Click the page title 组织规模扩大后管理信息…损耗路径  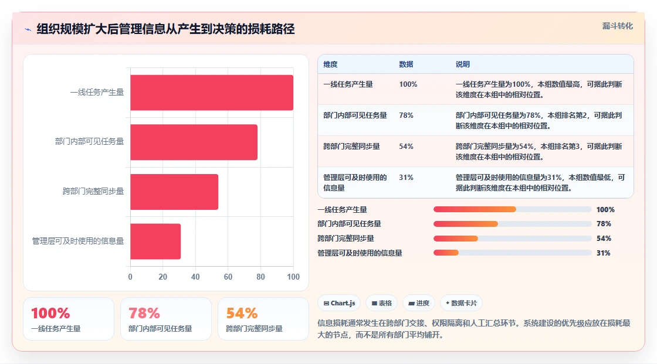coord(165,29)
